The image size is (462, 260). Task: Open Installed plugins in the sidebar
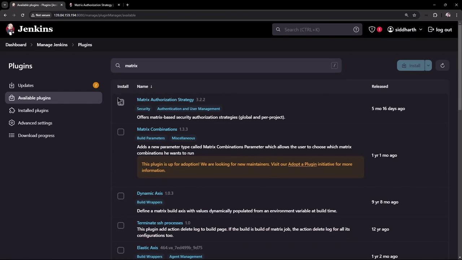pos(54,110)
